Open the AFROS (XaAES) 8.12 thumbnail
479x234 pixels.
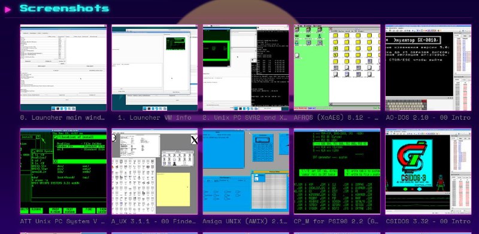pyautogui.click(x=337, y=68)
